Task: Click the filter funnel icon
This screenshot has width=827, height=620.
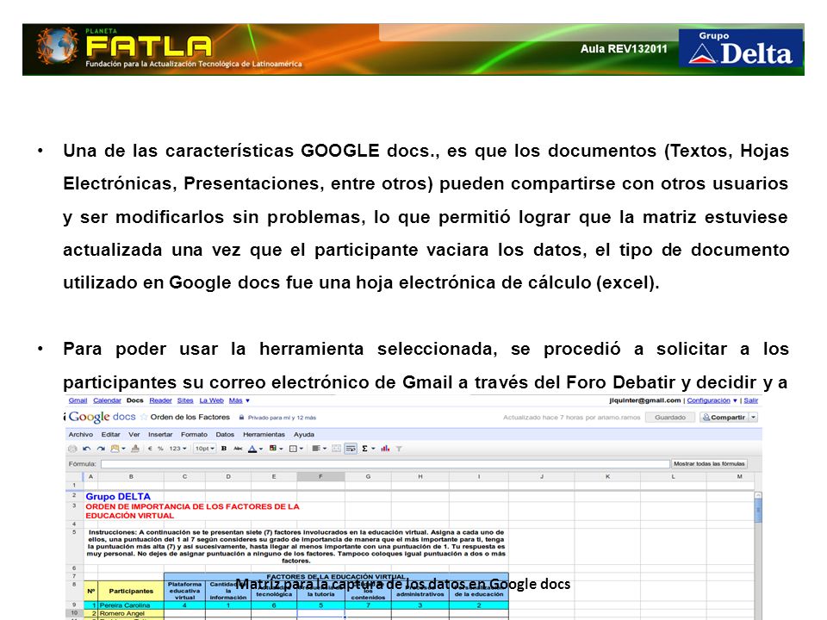Action: point(399,449)
